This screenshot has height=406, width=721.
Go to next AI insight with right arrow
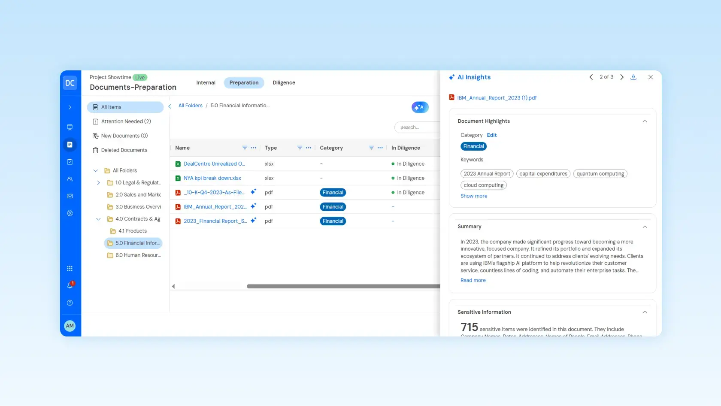[x=622, y=77]
